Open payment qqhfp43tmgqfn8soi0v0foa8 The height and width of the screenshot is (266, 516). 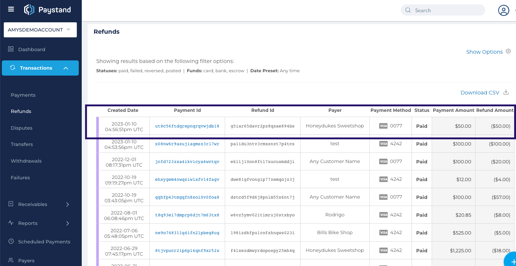(187, 197)
